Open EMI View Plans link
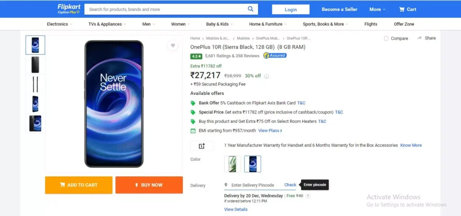461x216 pixels. [270, 130]
